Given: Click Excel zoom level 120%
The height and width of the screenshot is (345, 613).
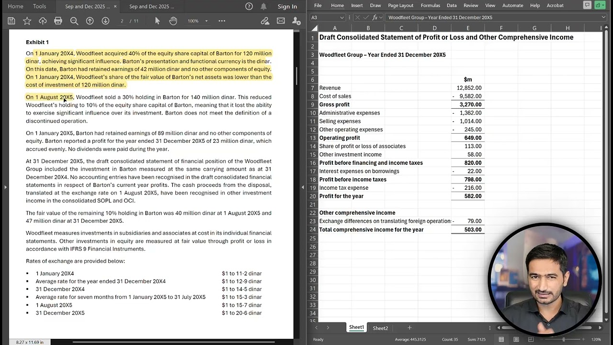Looking at the screenshot, I should coord(596,339).
